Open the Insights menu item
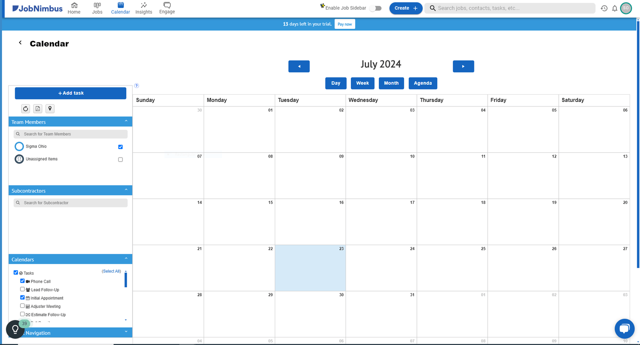Viewport: 640px width, 345px height. (x=144, y=8)
